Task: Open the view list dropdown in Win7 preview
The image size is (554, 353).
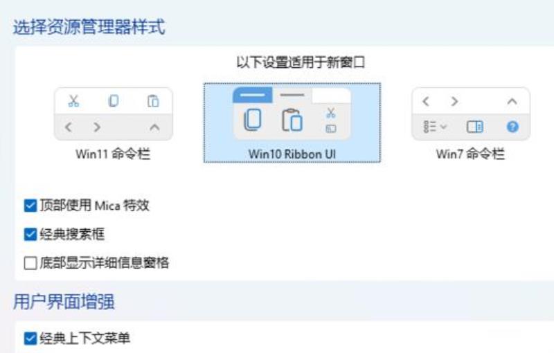Action: click(x=435, y=127)
